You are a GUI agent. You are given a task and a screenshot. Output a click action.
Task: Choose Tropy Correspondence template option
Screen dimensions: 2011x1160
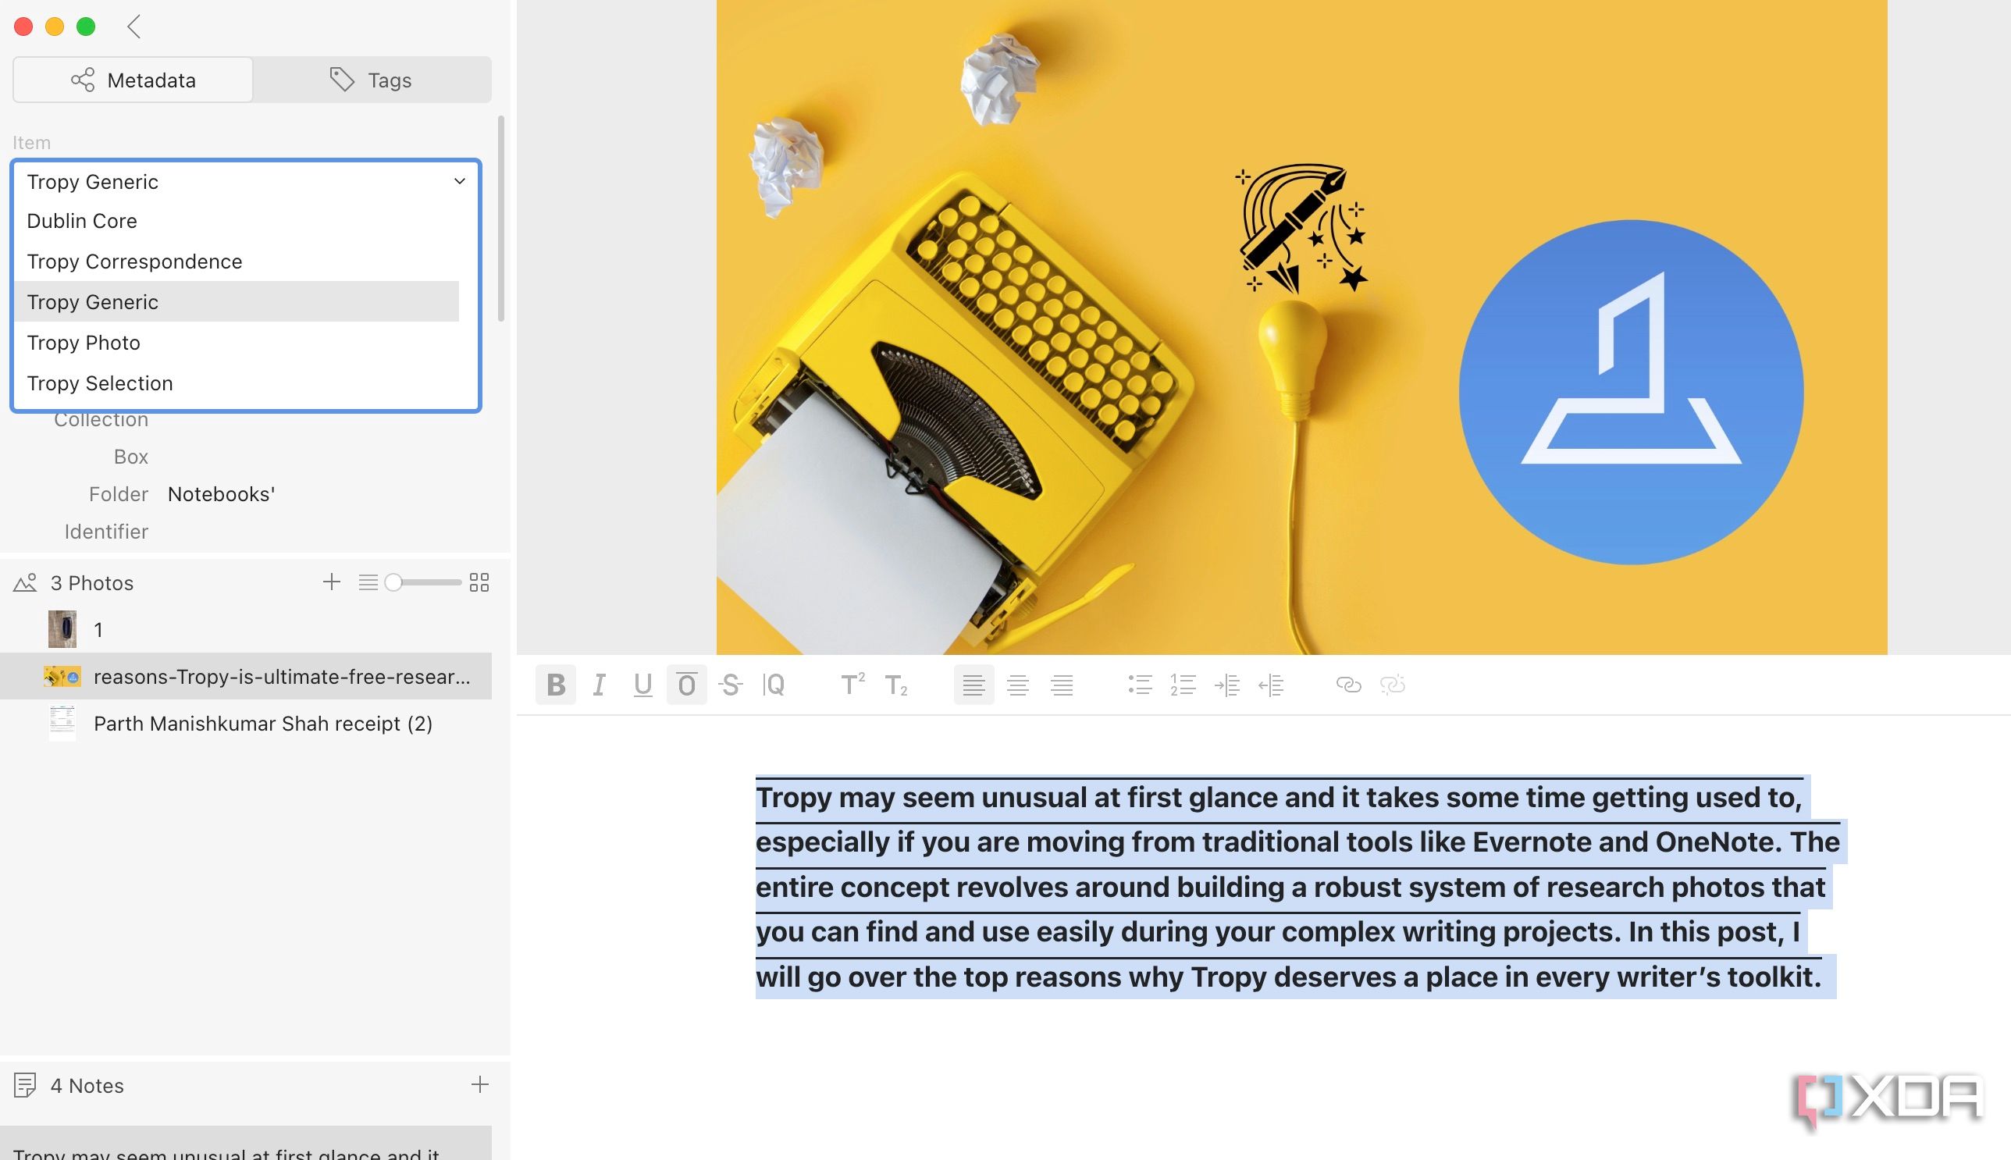pos(237,262)
